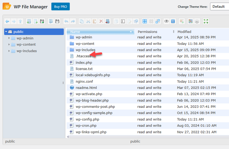Click the Upload files floppy icon with green arrow
The image size is (229, 149).
(42, 21)
